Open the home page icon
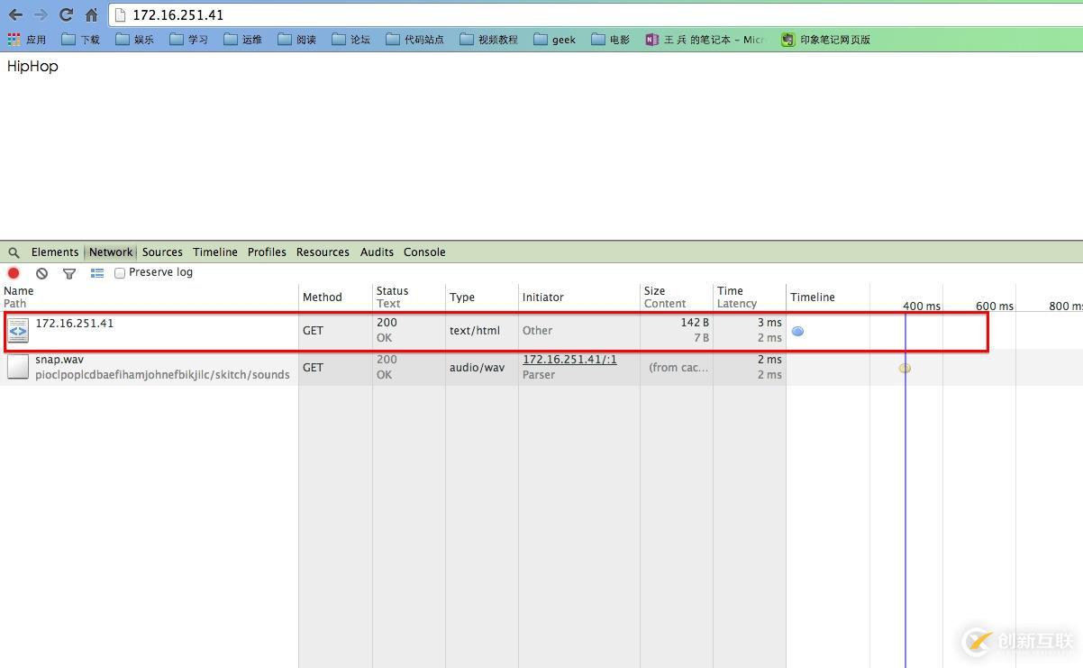Viewport: 1083px width, 668px height. (92, 14)
